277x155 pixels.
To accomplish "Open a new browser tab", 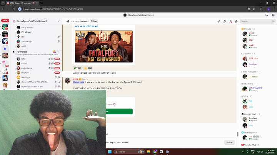I will [x=42, y=3].
